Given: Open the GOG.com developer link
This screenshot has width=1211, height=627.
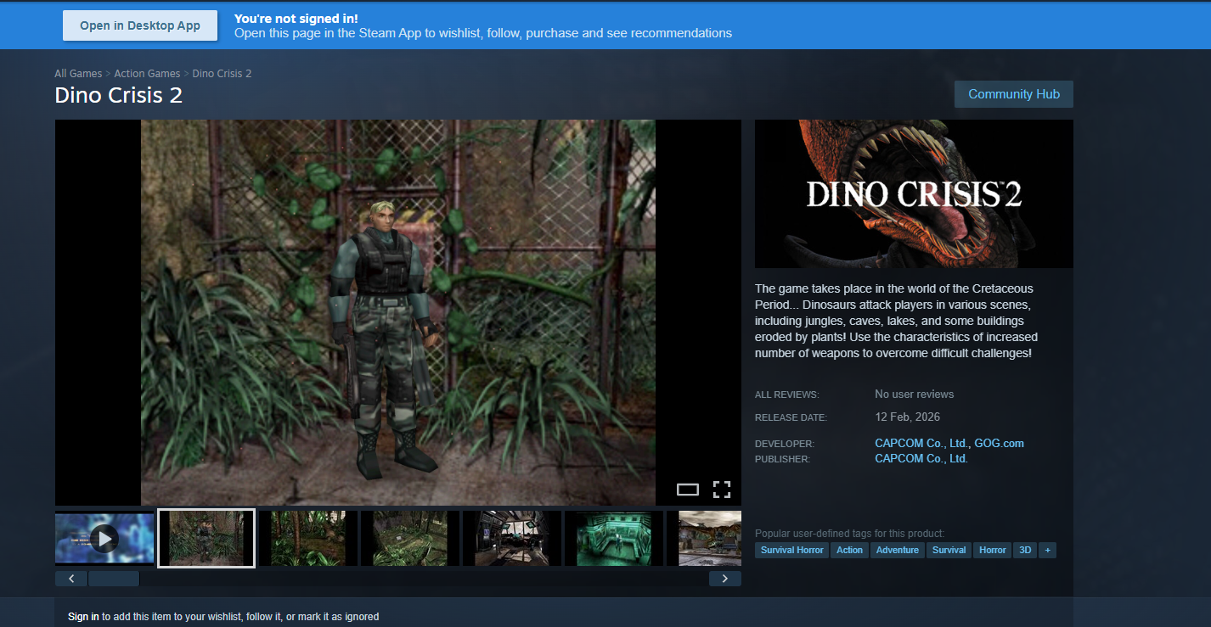Looking at the screenshot, I should pyautogui.click(x=1000, y=443).
